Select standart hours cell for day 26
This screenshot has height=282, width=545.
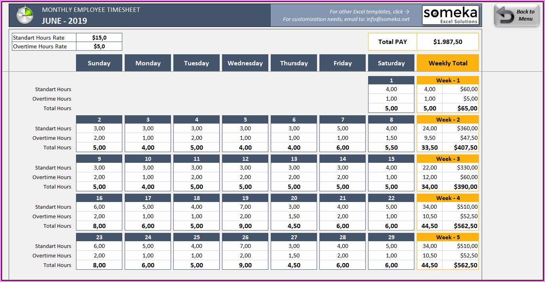coord(245,246)
